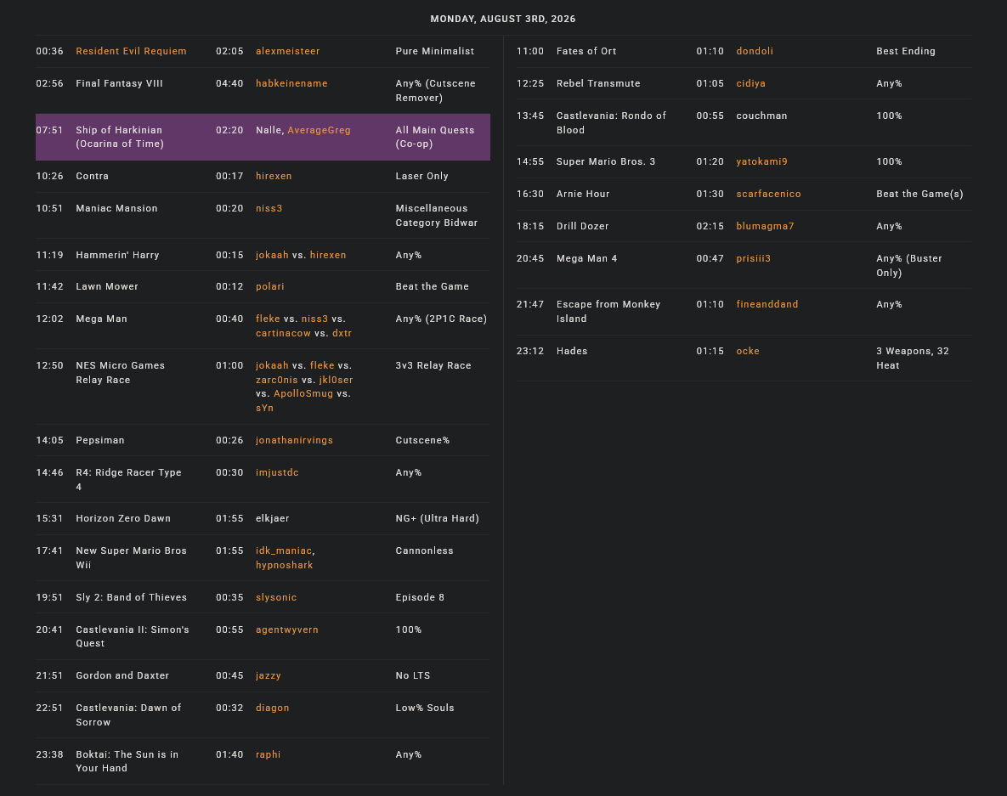Open yatokami9's runner link
Screen dimensions: 1007x796
click(x=761, y=161)
